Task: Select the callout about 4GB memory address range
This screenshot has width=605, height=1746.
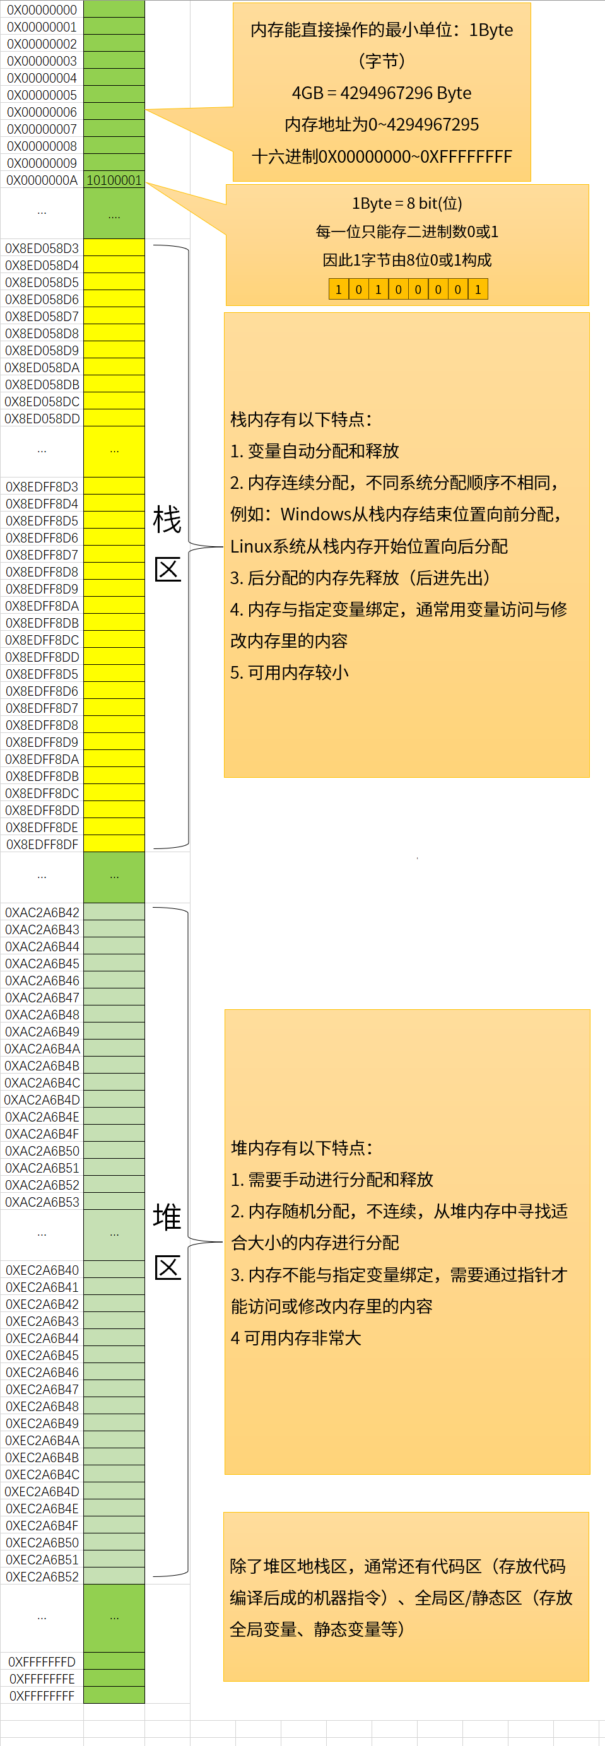Action: [381, 92]
